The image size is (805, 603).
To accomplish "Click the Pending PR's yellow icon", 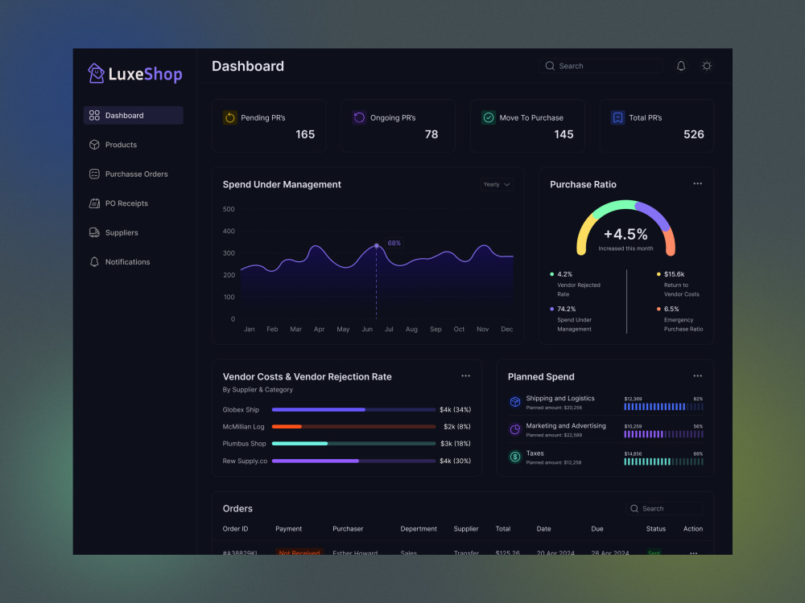I will point(230,117).
